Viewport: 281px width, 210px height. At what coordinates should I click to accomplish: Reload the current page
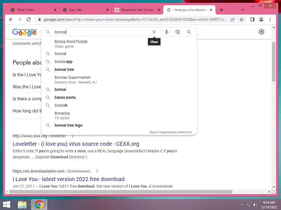click(x=29, y=19)
